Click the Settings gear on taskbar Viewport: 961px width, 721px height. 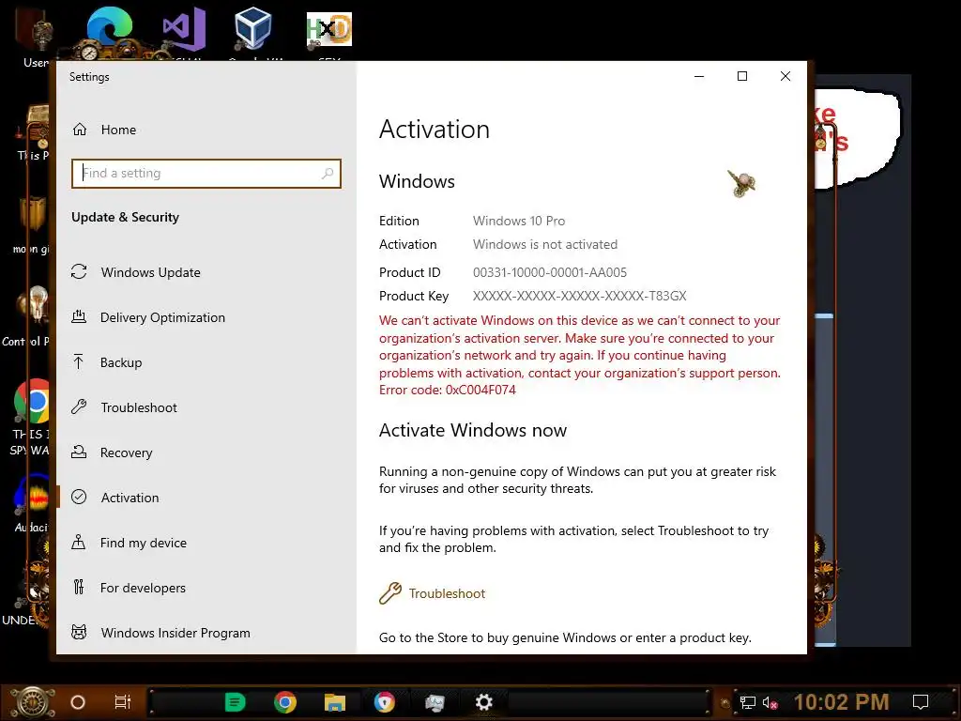coord(483,702)
